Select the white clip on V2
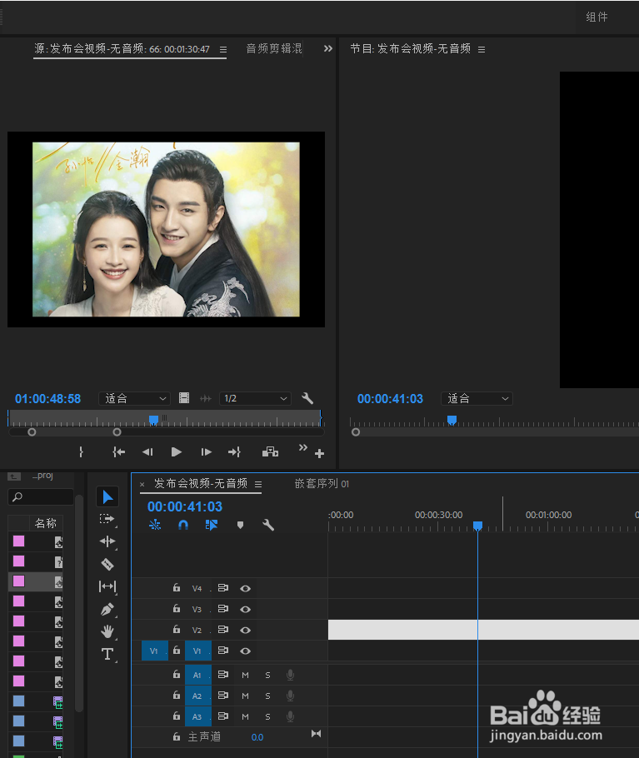This screenshot has width=639, height=758. [x=483, y=630]
